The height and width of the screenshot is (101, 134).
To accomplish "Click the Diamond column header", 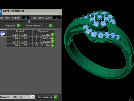I will [x=44, y=31].
